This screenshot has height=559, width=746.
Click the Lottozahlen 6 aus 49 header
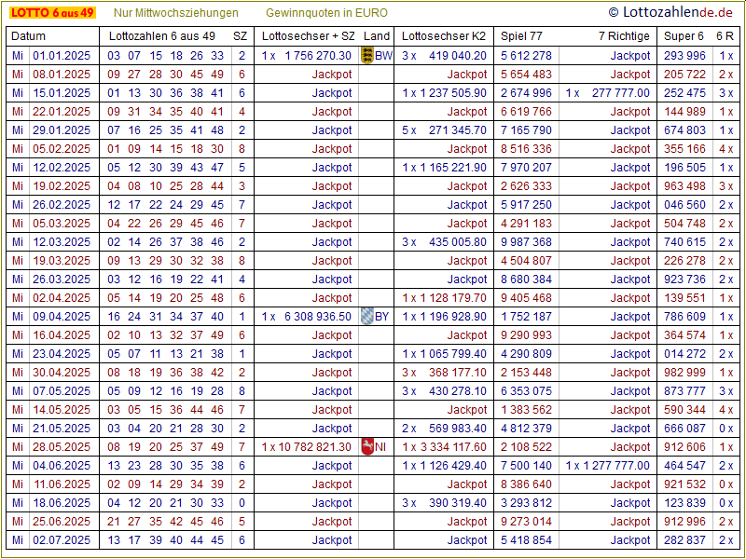point(162,36)
